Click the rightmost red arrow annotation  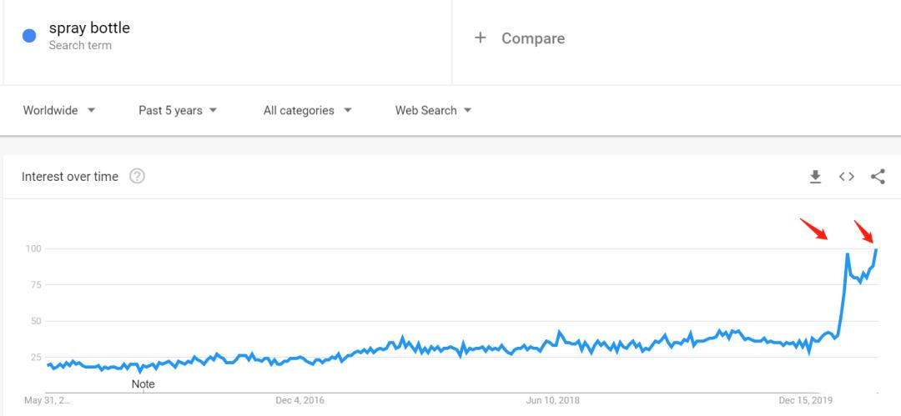[x=864, y=230]
